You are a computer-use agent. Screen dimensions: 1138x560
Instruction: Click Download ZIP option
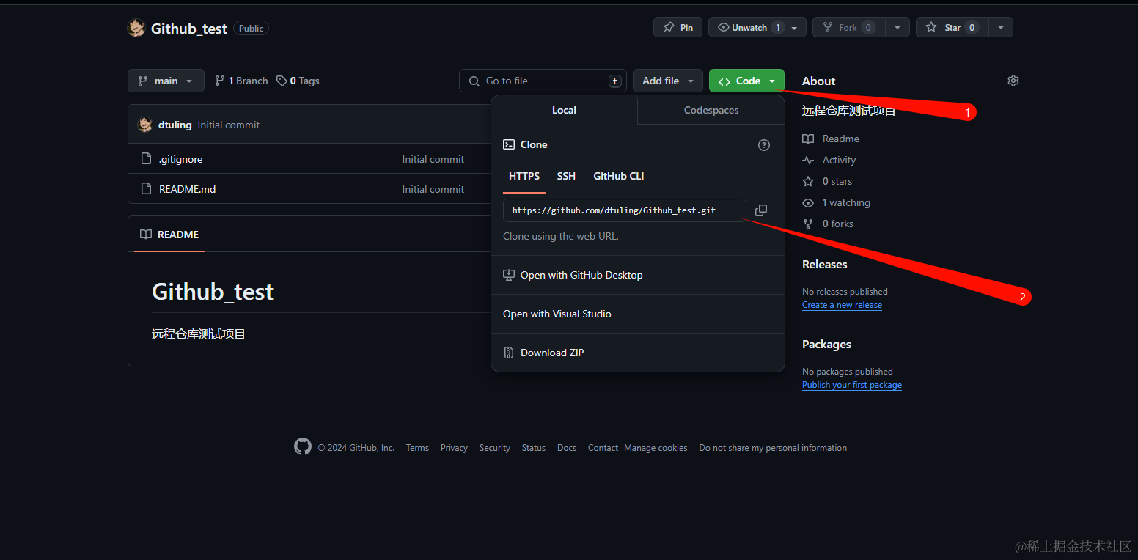[638, 353]
